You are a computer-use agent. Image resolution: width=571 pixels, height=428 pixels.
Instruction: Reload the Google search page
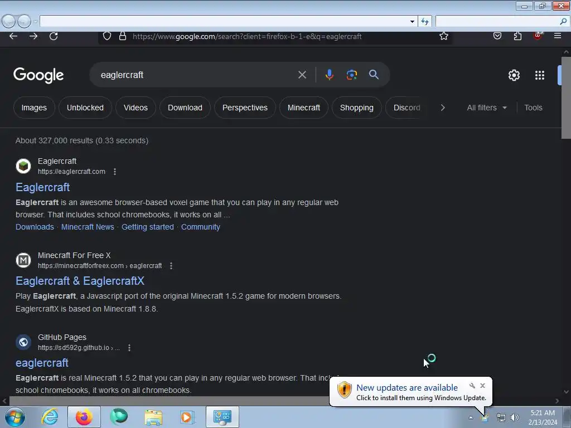[x=54, y=36]
